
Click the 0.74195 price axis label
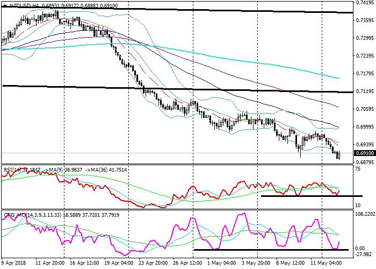click(365, 3)
